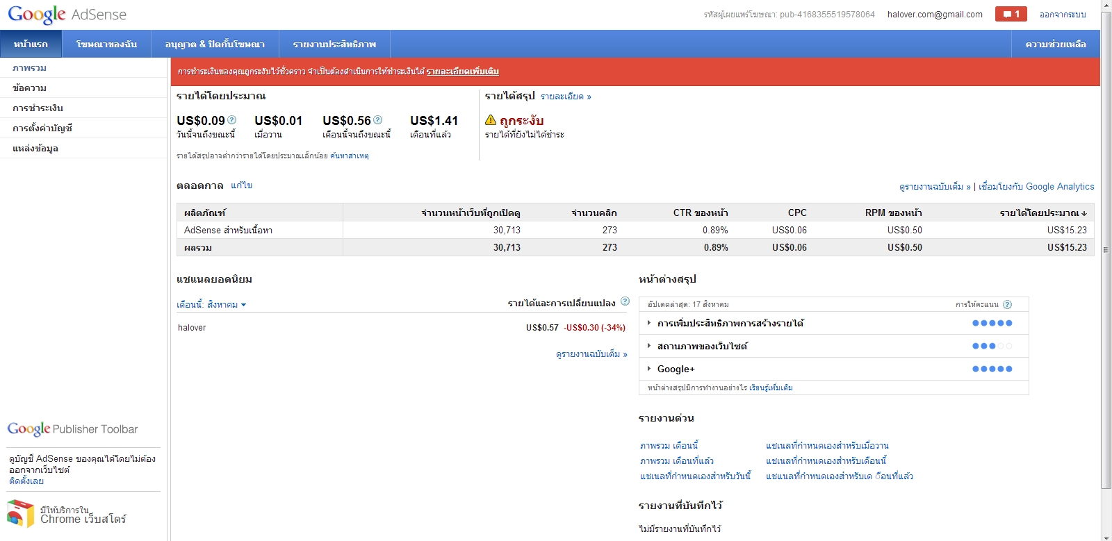
Task: Click the vertical scrollbar thumb on the right
Action: (x=1106, y=250)
